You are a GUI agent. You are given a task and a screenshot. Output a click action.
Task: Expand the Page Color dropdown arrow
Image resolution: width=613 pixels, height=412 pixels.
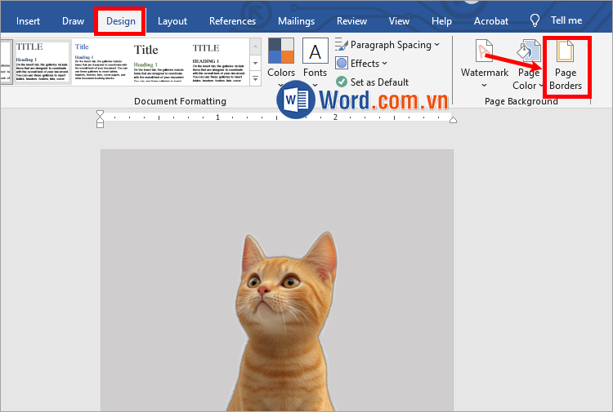pyautogui.click(x=541, y=86)
